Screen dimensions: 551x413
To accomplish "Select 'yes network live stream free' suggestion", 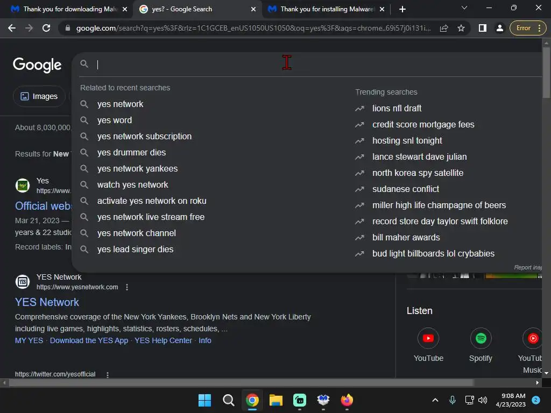I will (x=151, y=217).
